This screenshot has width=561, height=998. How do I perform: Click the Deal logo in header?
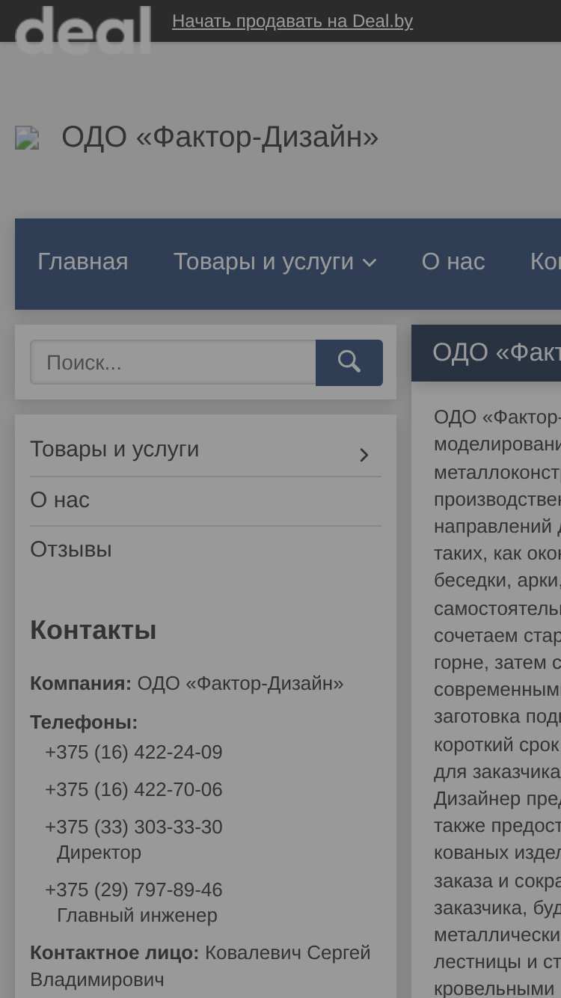(83, 28)
